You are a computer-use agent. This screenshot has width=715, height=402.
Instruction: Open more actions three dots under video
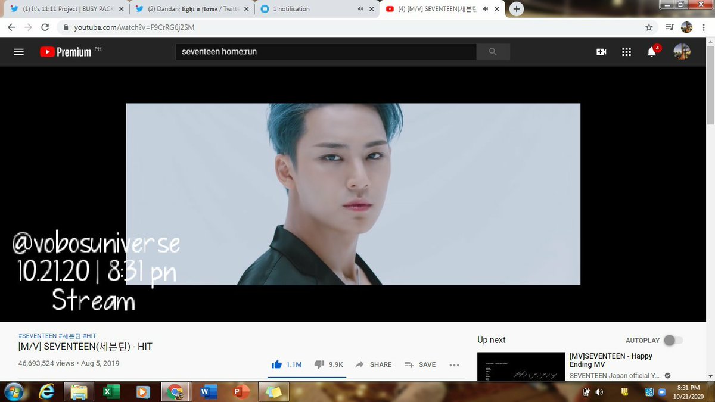454,365
